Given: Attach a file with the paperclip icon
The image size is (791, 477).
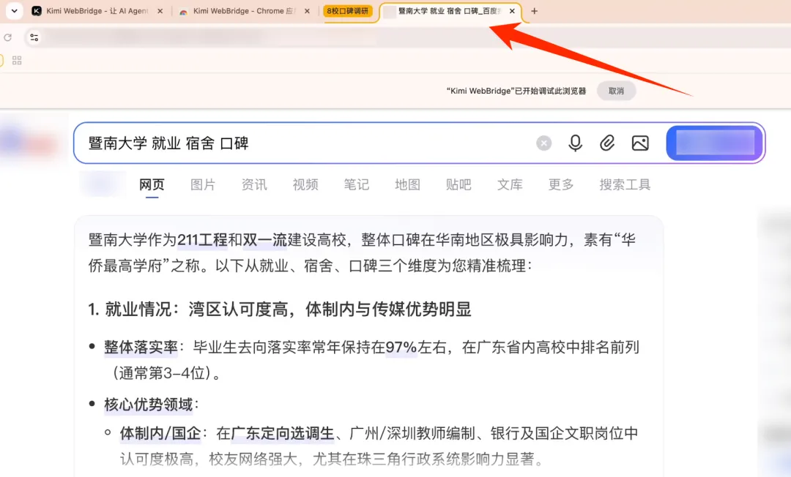Looking at the screenshot, I should click(607, 143).
